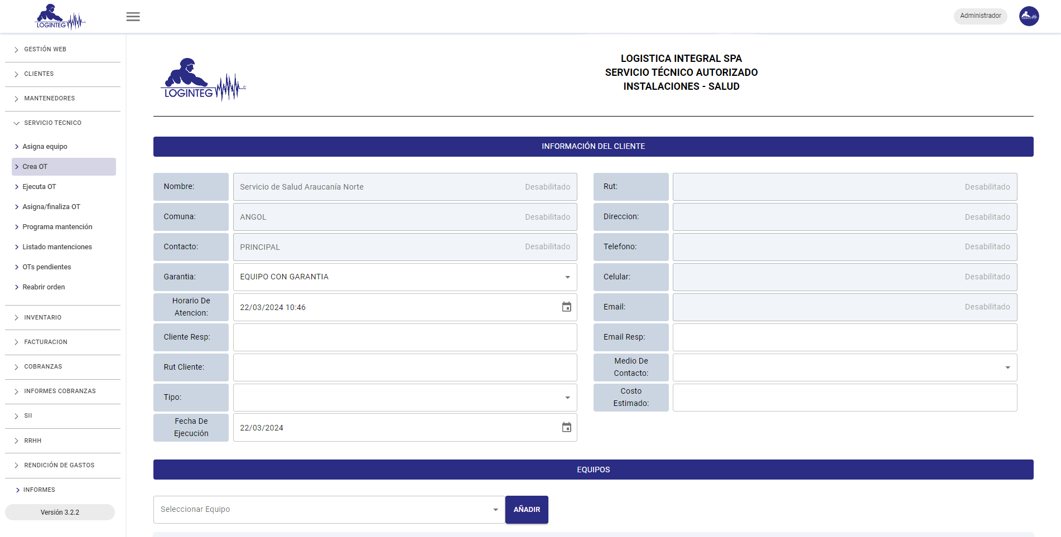Toggle the hamburger sidebar menu icon
The image size is (1061, 537).
click(133, 17)
